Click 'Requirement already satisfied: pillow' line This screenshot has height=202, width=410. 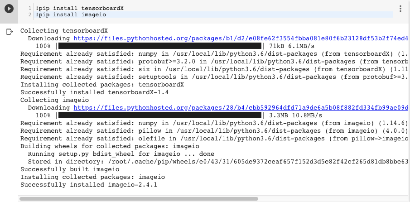[214, 130]
